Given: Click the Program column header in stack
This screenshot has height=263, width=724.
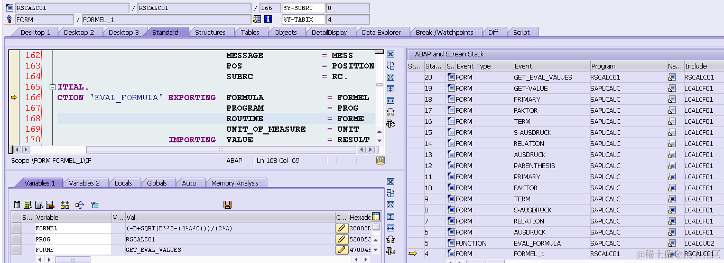Looking at the screenshot, I should [x=628, y=66].
